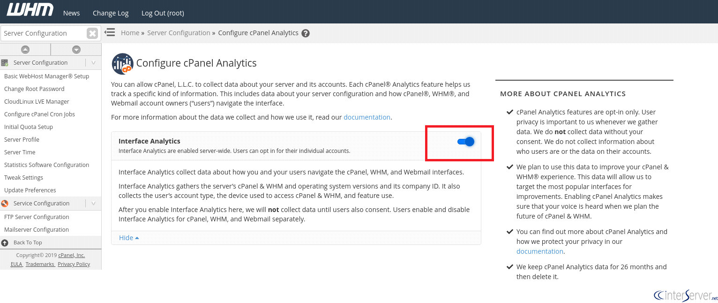Click Service Configuration section header label
Viewport: 718px width, 303px height.
pyautogui.click(x=41, y=204)
